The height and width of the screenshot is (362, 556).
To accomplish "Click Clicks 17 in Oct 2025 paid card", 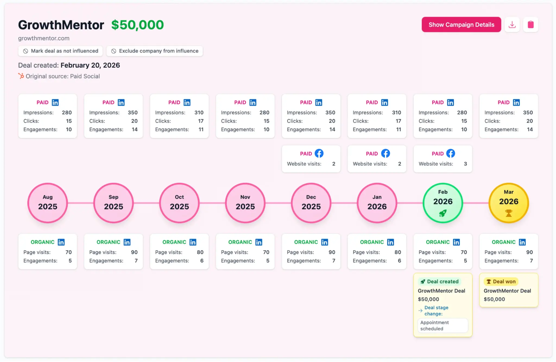I will point(179,121).
